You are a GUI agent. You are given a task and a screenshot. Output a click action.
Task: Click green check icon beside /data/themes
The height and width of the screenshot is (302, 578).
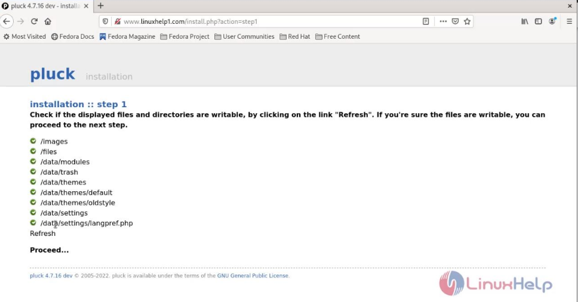click(x=33, y=182)
